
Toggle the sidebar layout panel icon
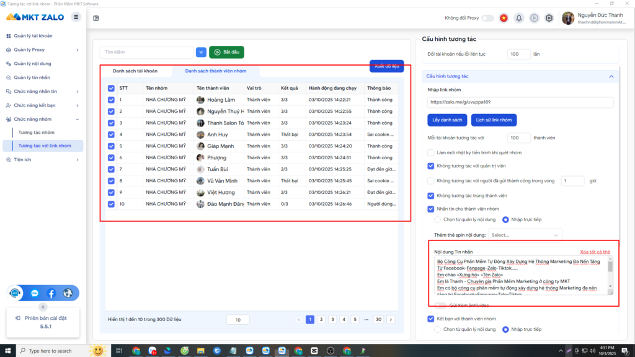tap(96, 18)
